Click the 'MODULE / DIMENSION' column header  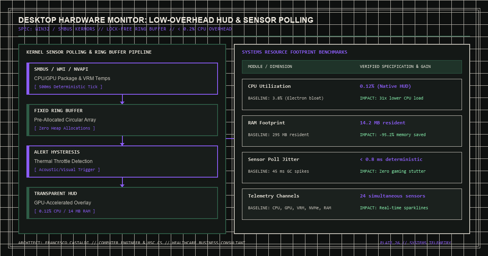[x=270, y=67]
